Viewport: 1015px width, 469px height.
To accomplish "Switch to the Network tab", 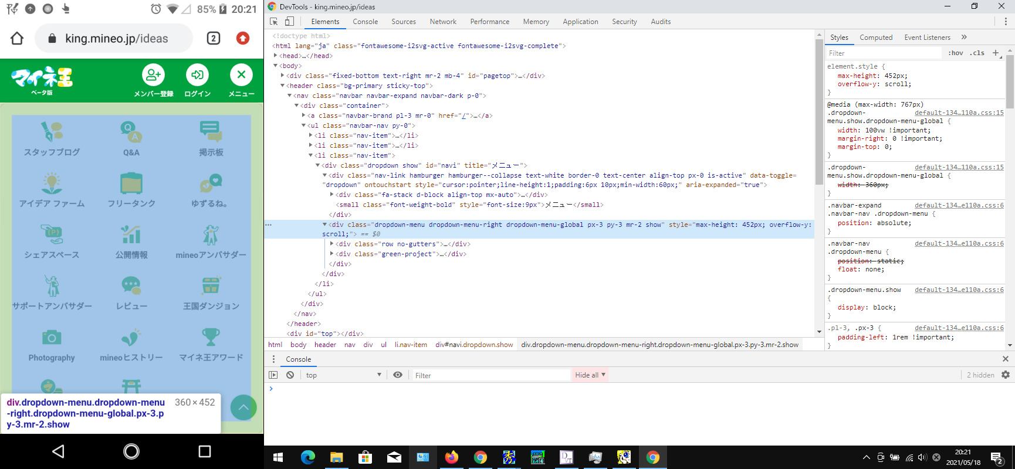I will click(443, 22).
